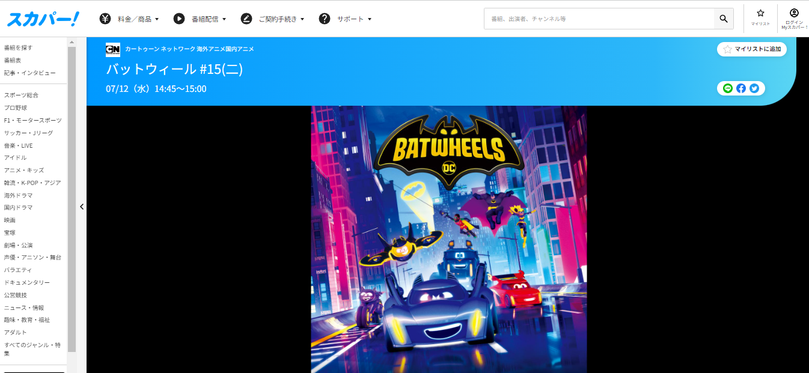Click the スカパー! logo
Screen dimensions: 809x373
pyautogui.click(x=43, y=19)
